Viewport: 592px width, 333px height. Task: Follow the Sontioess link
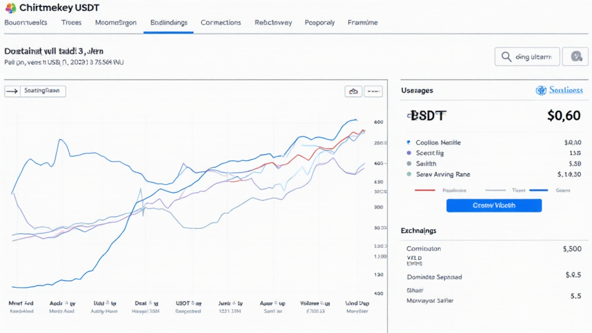(x=565, y=90)
